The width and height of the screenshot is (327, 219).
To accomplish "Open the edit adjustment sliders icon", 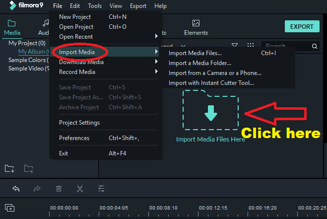I will [x=101, y=189].
